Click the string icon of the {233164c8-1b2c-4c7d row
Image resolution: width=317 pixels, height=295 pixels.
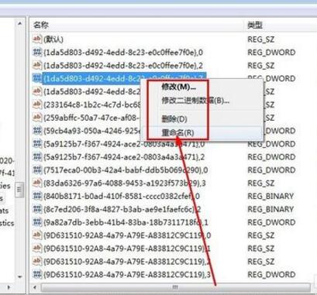(37, 105)
